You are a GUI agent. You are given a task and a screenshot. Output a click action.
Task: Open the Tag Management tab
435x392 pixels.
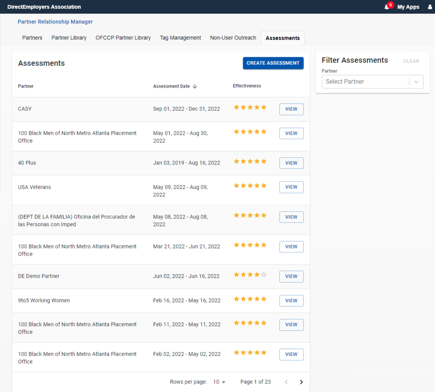pos(180,38)
